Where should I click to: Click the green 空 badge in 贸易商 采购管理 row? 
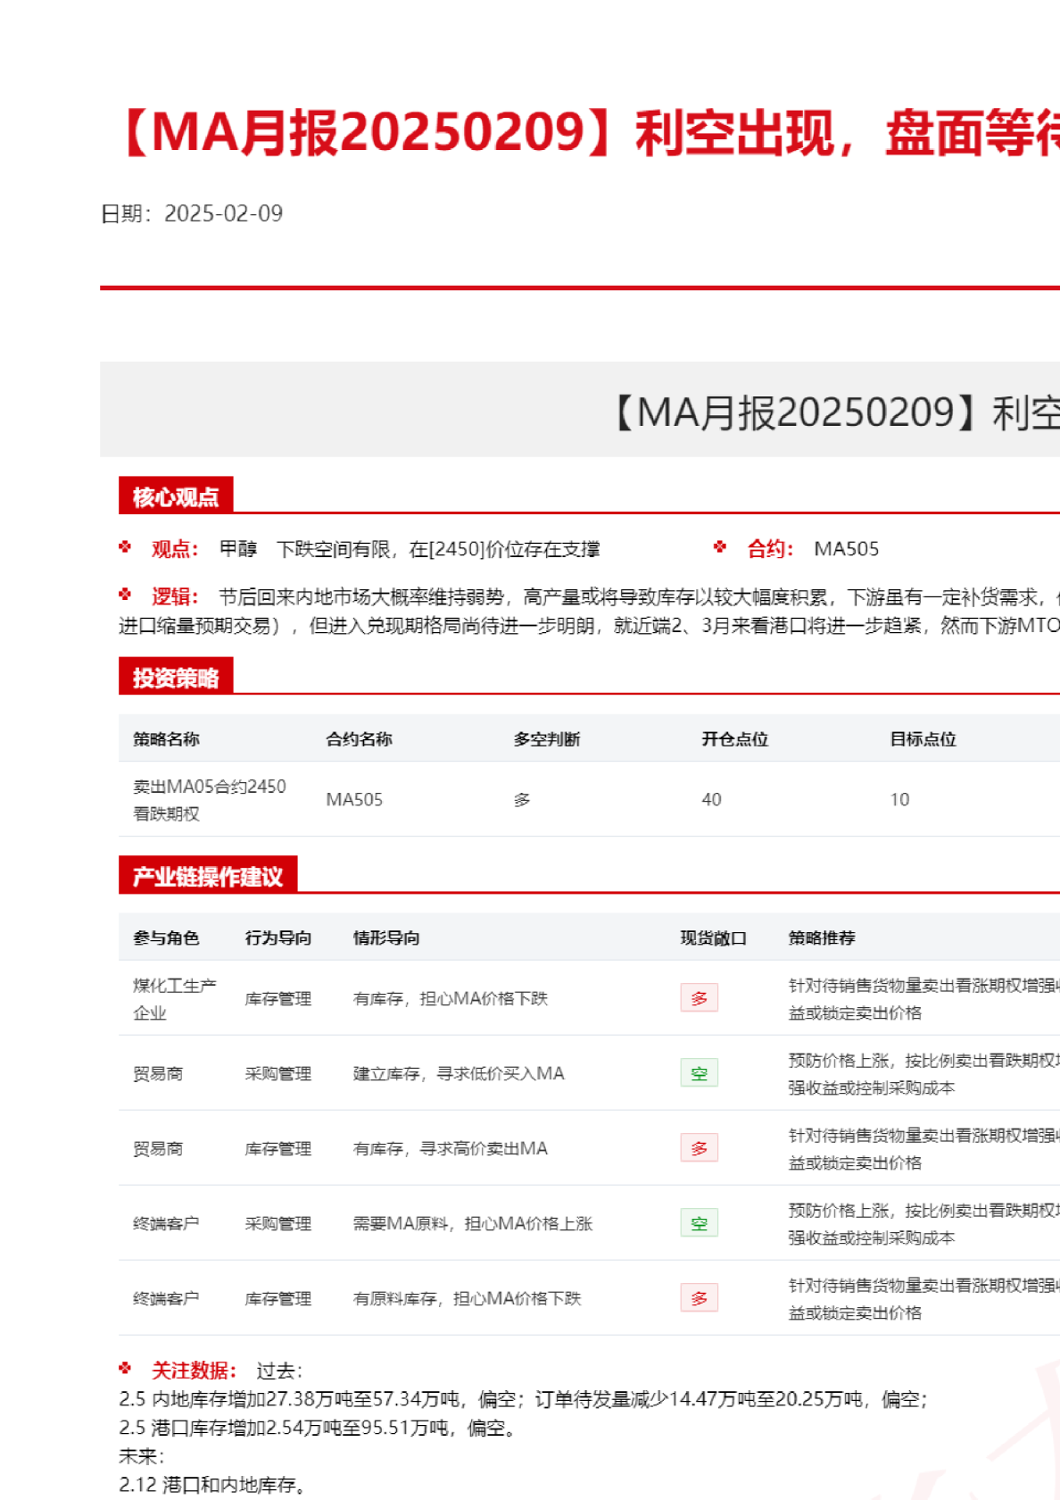click(699, 1073)
